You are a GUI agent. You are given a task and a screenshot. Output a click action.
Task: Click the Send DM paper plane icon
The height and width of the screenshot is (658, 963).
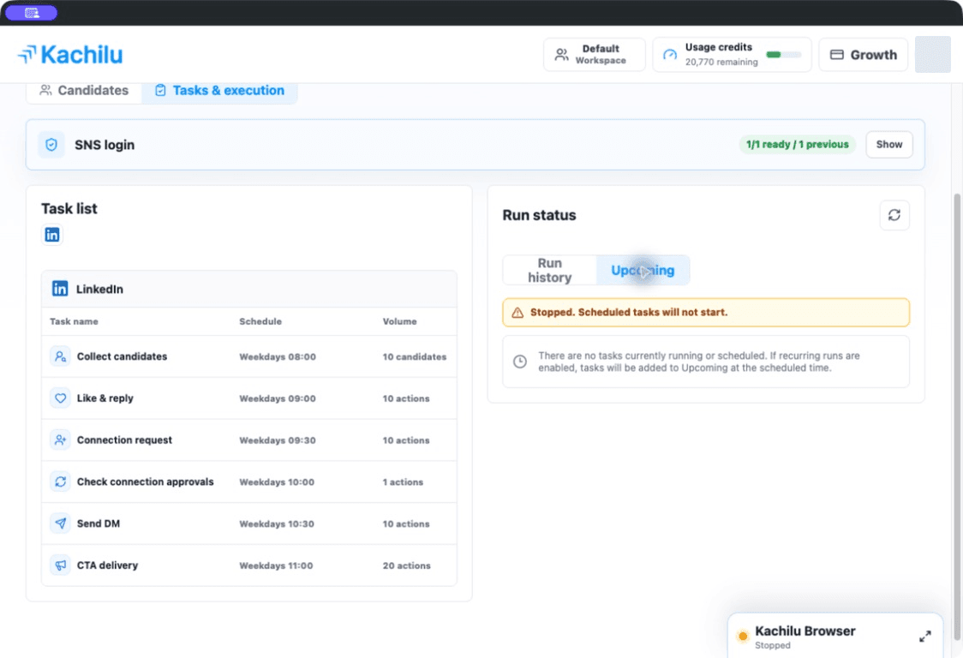(x=60, y=523)
